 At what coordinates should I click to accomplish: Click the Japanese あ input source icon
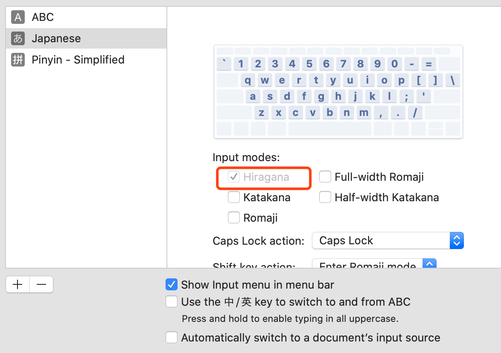(x=17, y=38)
